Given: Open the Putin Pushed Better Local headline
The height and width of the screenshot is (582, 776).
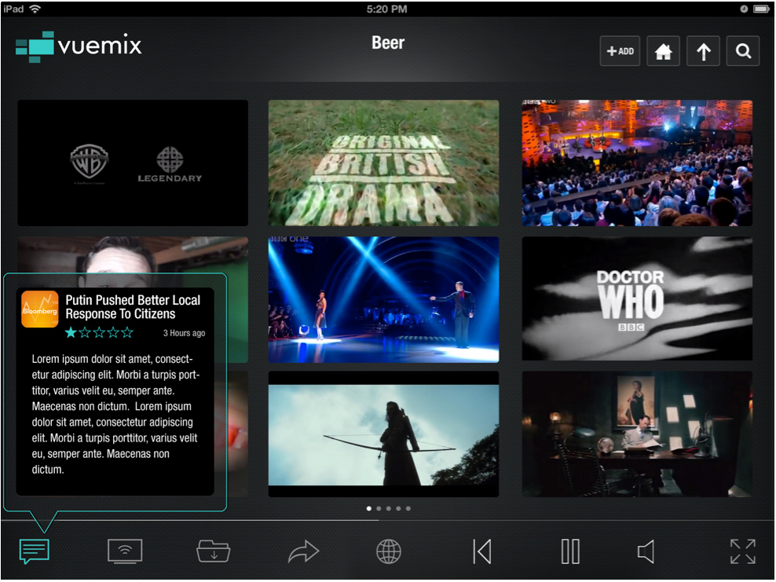Looking at the screenshot, I should coord(133,307).
